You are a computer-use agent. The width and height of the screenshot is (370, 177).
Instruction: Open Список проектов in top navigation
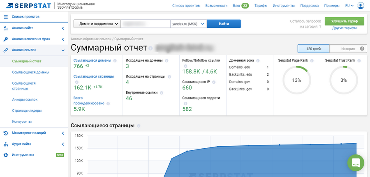[x=186, y=6]
